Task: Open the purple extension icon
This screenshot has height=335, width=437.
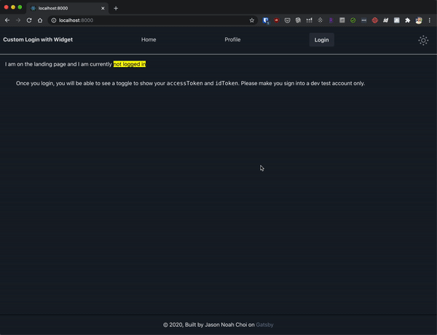Action: coord(331,20)
